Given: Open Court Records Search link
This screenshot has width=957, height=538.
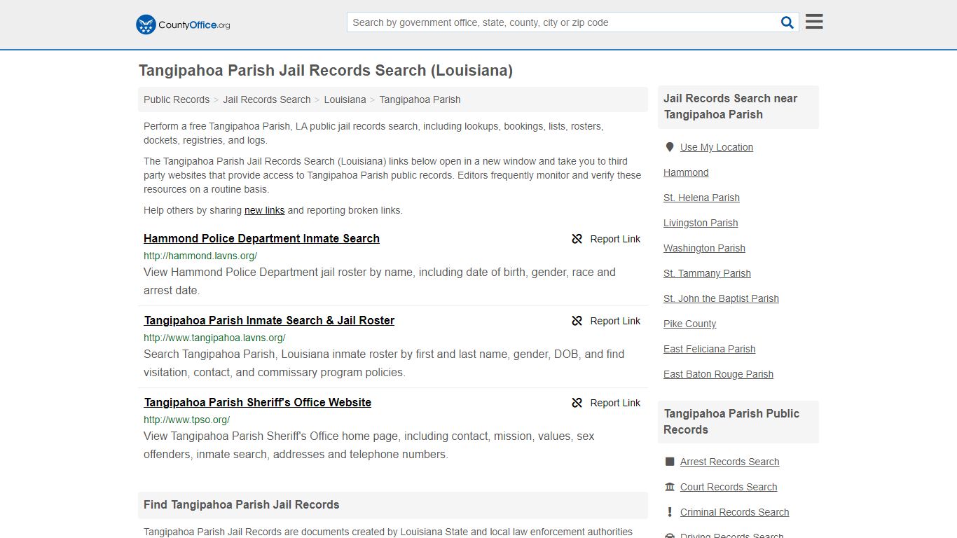Looking at the screenshot, I should 729,487.
